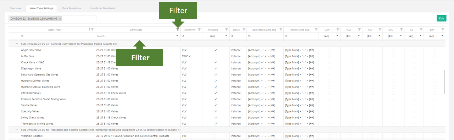Select the buffer tank asset type
This screenshot has height=140, width=454.
[x=28, y=56]
